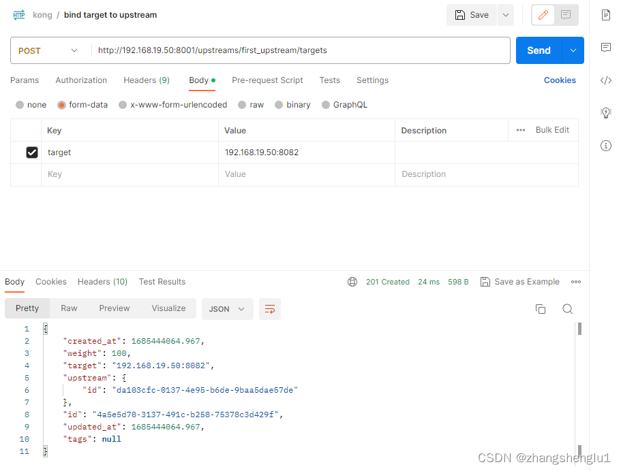Click request name bind target to upstream
Screen dimensions: 621x471
(x=110, y=15)
